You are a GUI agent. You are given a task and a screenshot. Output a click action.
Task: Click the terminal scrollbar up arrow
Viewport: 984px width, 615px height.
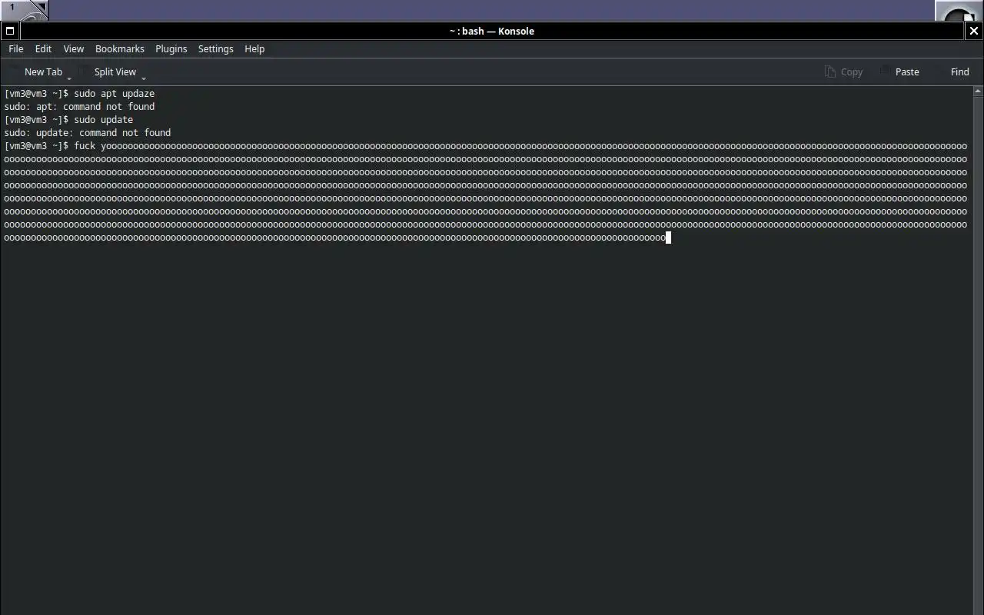coord(978,91)
